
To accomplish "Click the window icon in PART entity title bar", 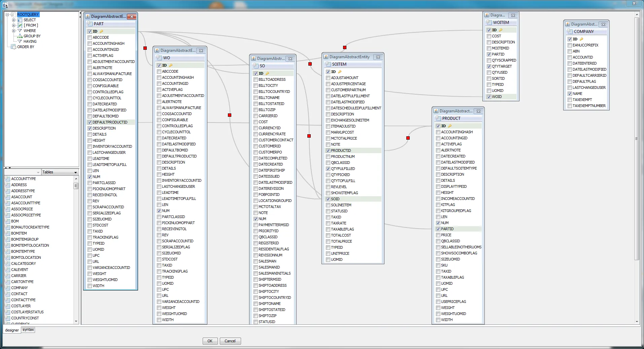I will point(88,16).
